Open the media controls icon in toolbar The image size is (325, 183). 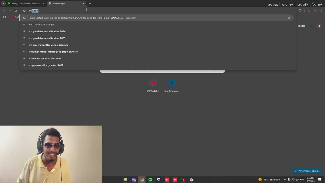[309, 11]
